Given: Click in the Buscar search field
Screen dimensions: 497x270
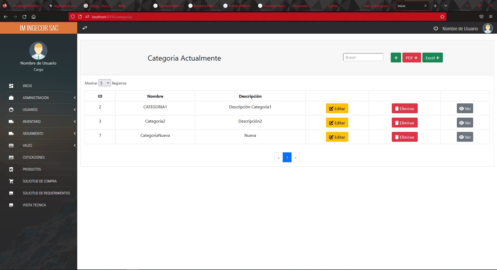Looking at the screenshot, I should click(x=363, y=57).
